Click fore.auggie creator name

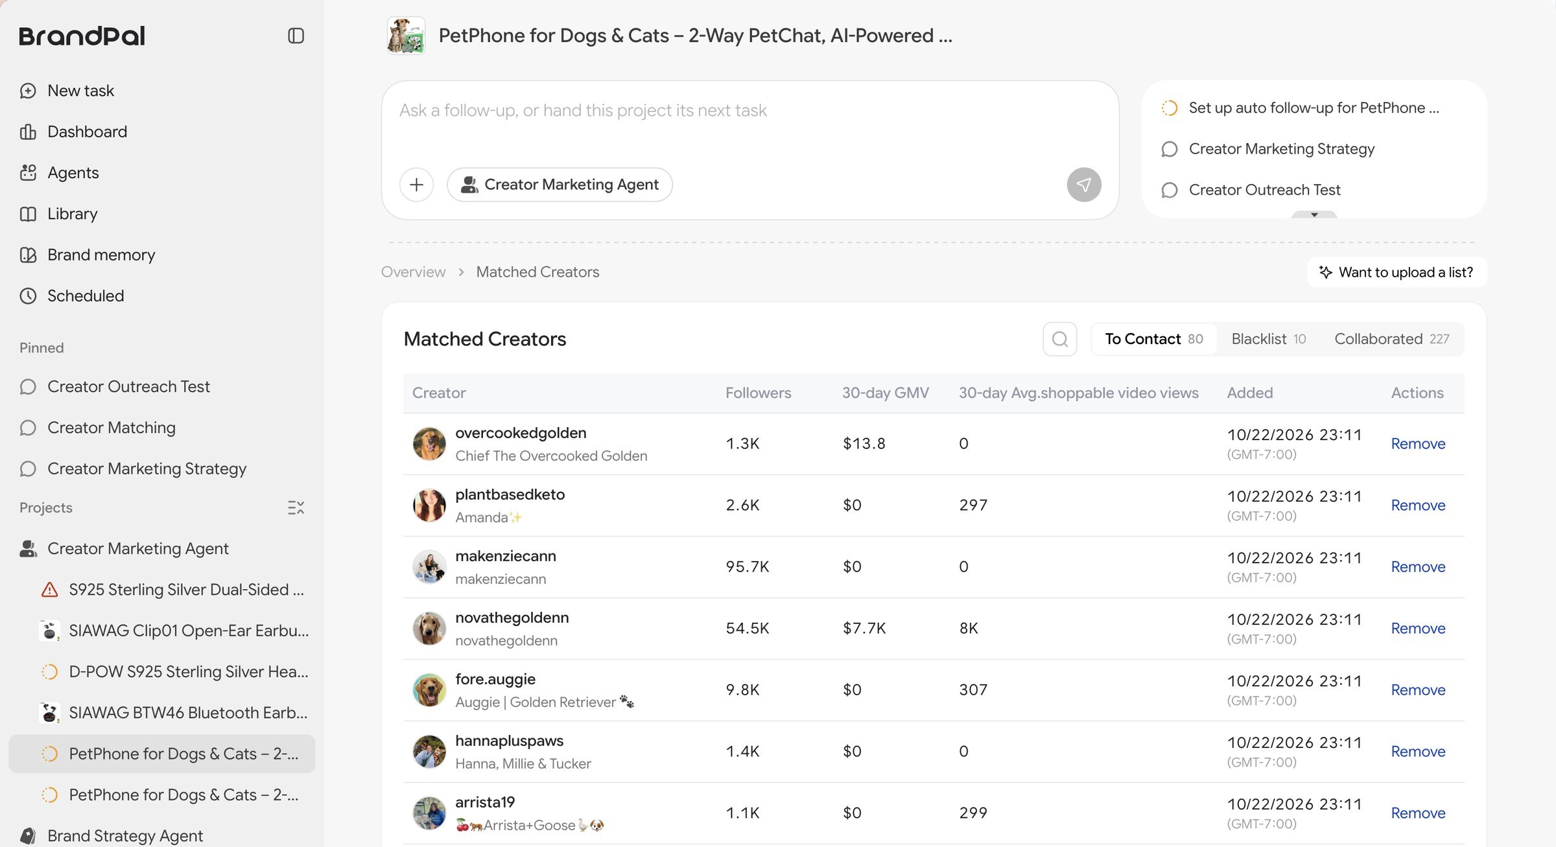tap(495, 679)
